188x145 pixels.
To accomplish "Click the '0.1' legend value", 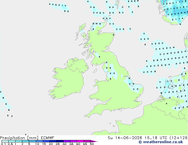I will [x=3, y=144].
